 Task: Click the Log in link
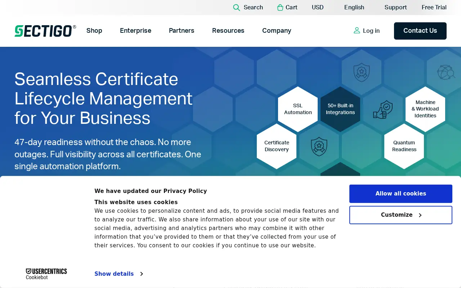tap(371, 31)
